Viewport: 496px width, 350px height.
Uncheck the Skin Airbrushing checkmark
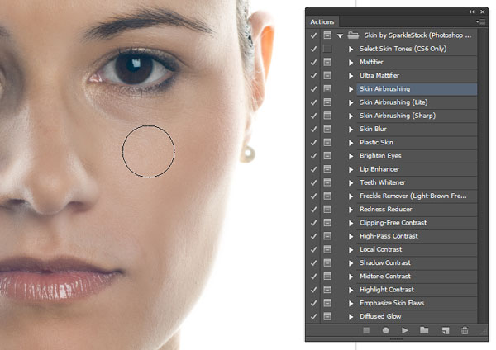click(313, 89)
